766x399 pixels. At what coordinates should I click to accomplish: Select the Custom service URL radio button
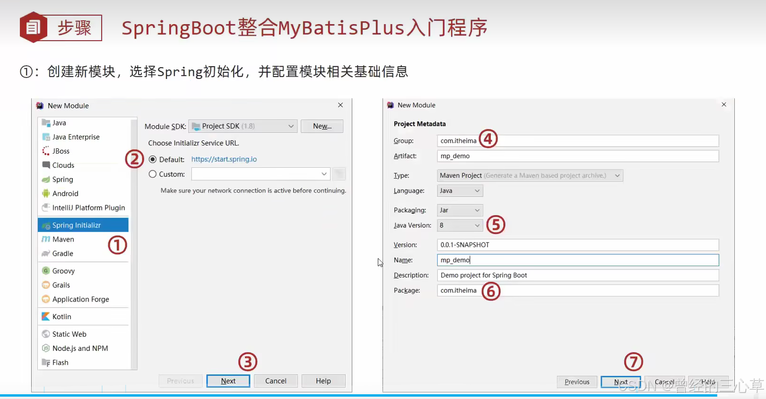pos(153,174)
